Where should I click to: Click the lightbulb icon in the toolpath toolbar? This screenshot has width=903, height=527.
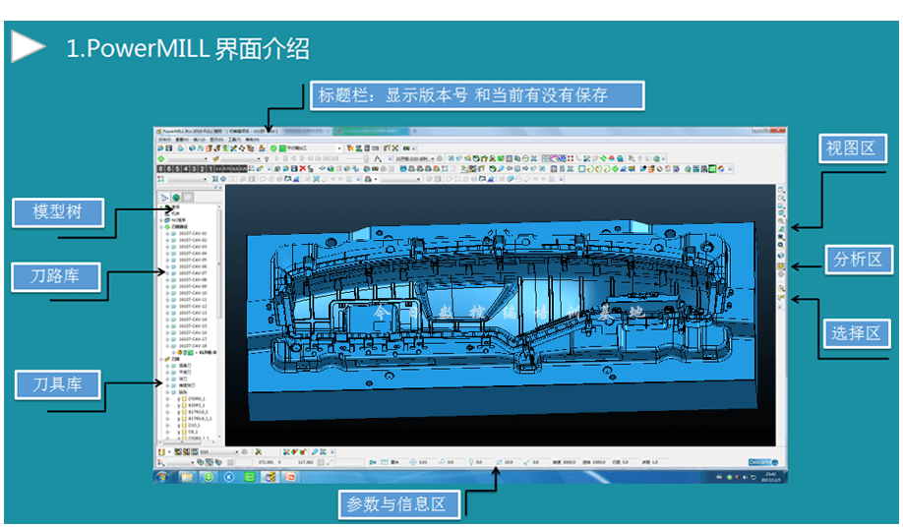click(x=267, y=159)
